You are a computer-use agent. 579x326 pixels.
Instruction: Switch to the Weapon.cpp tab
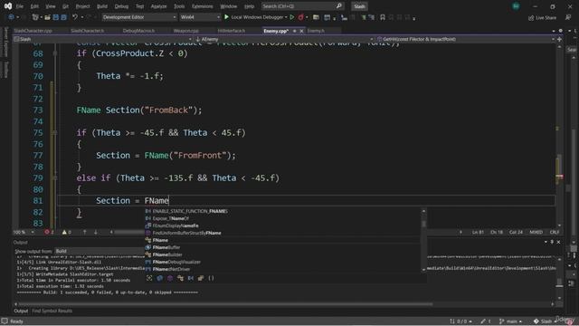click(x=186, y=31)
